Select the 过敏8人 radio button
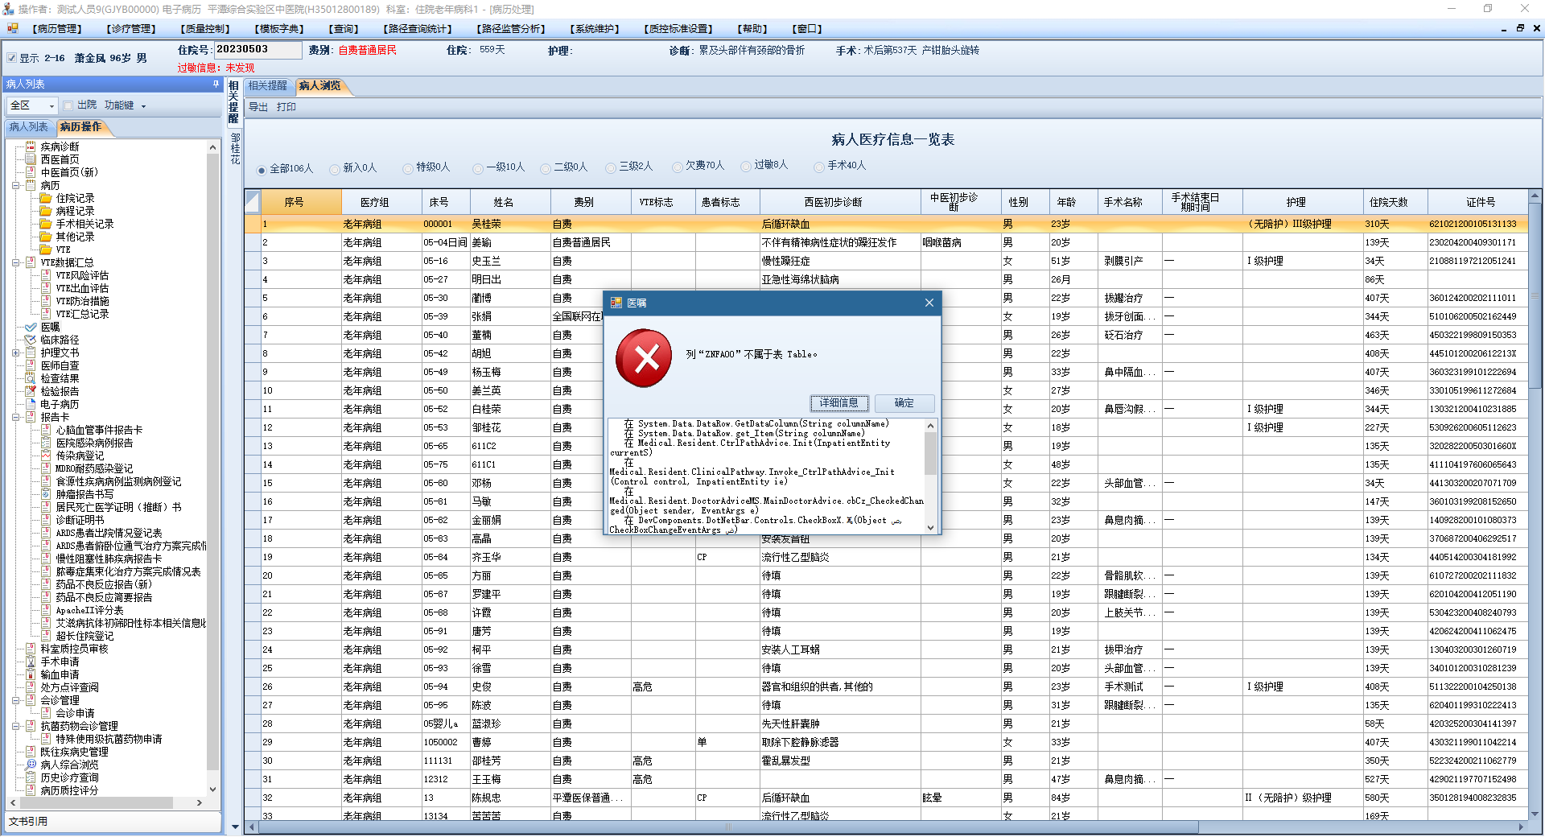Viewport: 1545px width, 837px height. 746,166
